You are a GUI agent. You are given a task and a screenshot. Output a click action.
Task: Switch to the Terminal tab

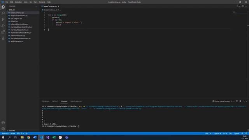tap(64, 101)
